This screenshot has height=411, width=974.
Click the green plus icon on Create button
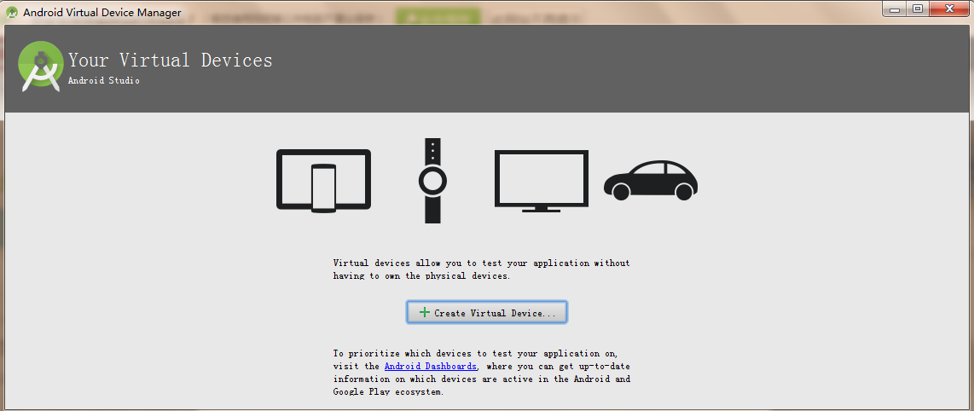click(x=424, y=312)
